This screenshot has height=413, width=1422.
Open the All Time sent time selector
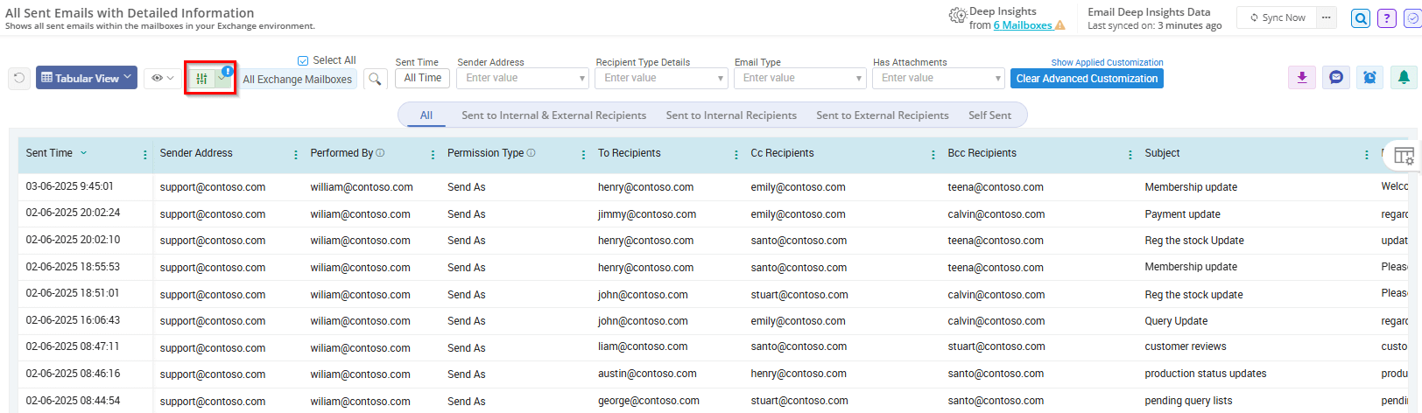pyautogui.click(x=423, y=78)
